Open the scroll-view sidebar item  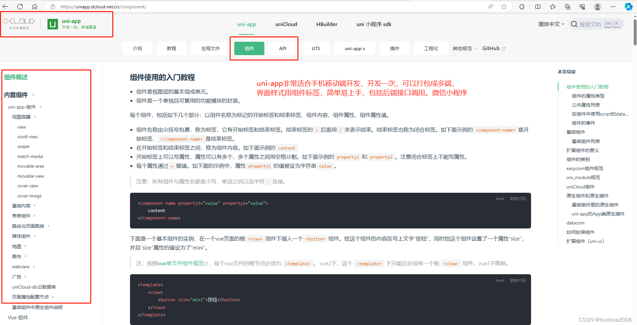click(x=27, y=137)
